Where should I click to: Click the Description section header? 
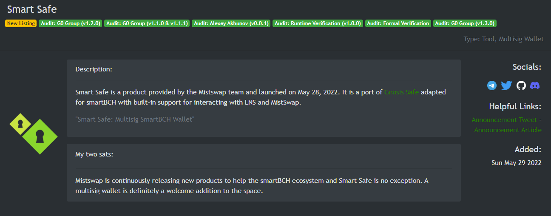[94, 69]
